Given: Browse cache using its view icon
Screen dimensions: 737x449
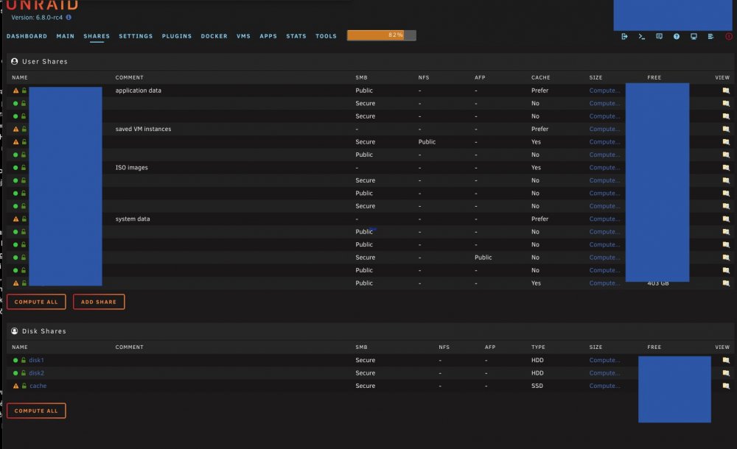Looking at the screenshot, I should click(726, 386).
